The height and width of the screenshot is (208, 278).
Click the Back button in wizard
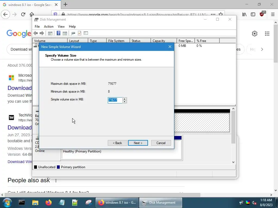pyautogui.click(x=118, y=143)
